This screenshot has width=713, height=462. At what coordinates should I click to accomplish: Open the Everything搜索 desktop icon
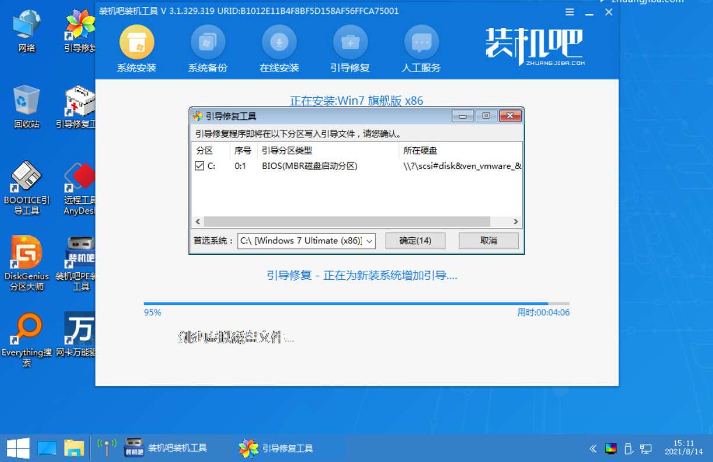[26, 329]
